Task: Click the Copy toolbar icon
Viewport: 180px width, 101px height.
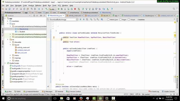Action: [x=24, y=9]
